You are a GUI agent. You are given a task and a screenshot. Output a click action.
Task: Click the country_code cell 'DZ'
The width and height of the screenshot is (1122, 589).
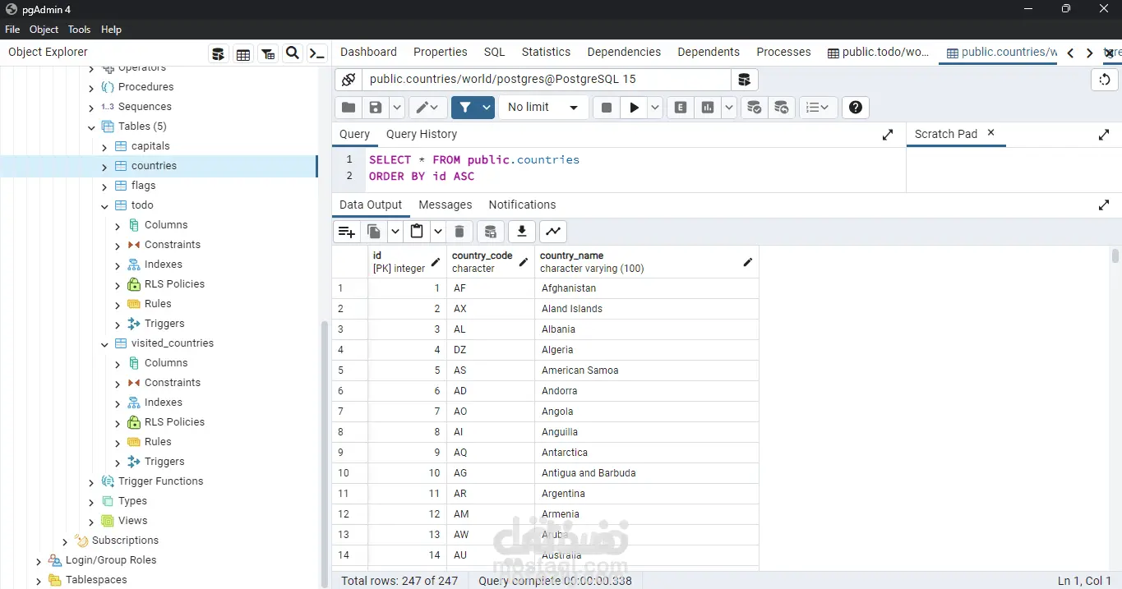[x=491, y=350]
